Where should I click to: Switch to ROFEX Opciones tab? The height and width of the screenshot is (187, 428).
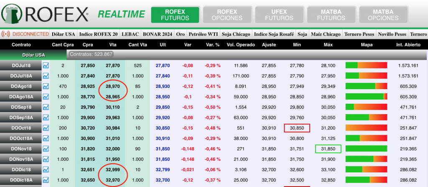click(227, 15)
